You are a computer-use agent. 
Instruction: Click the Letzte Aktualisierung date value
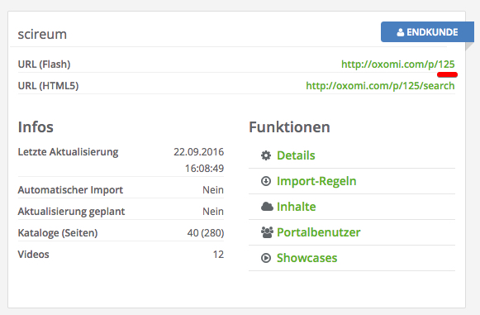(x=198, y=160)
